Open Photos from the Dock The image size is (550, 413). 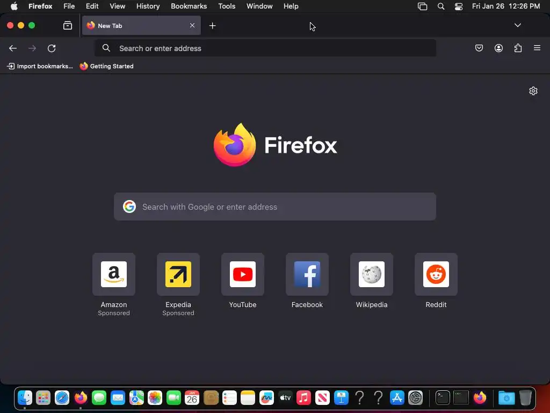[x=155, y=398]
